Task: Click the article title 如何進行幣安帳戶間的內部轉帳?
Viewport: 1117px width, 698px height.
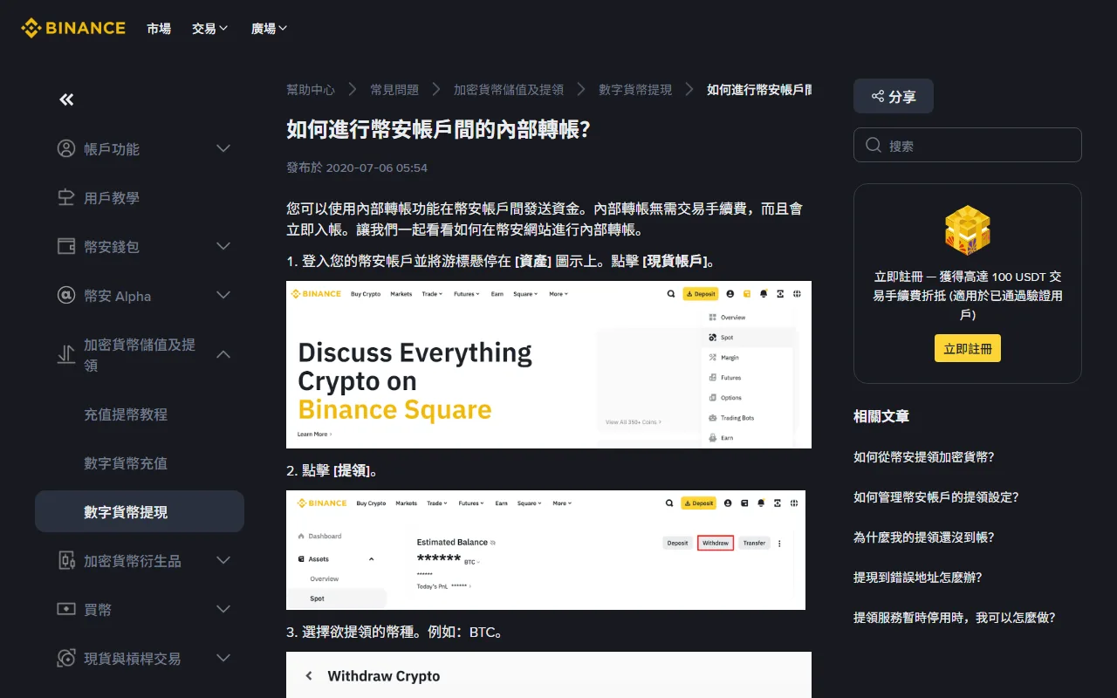Action: pos(439,129)
